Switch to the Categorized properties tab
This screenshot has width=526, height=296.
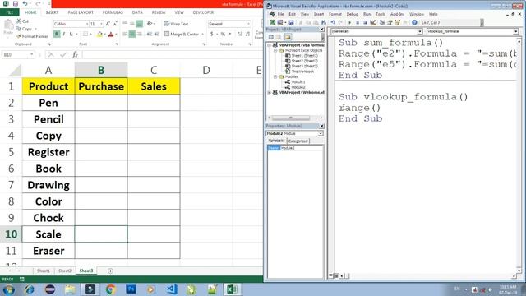click(x=298, y=141)
